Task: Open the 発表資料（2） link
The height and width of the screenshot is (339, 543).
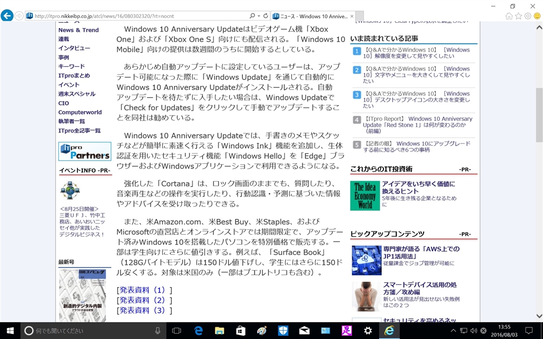Action: [x=144, y=300]
